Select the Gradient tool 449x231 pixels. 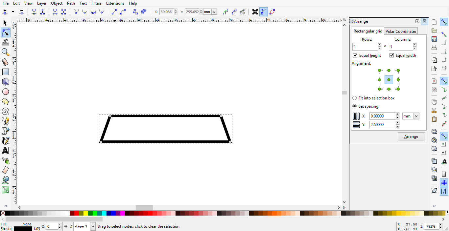coord(5,190)
